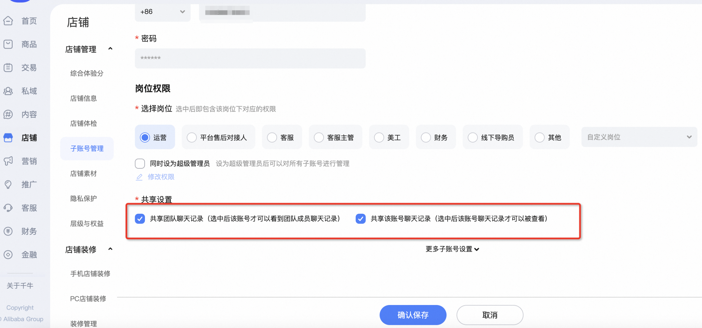Screen dimensions: 702x328
Task: Pick the 其他 role radio button
Action: (x=539, y=137)
